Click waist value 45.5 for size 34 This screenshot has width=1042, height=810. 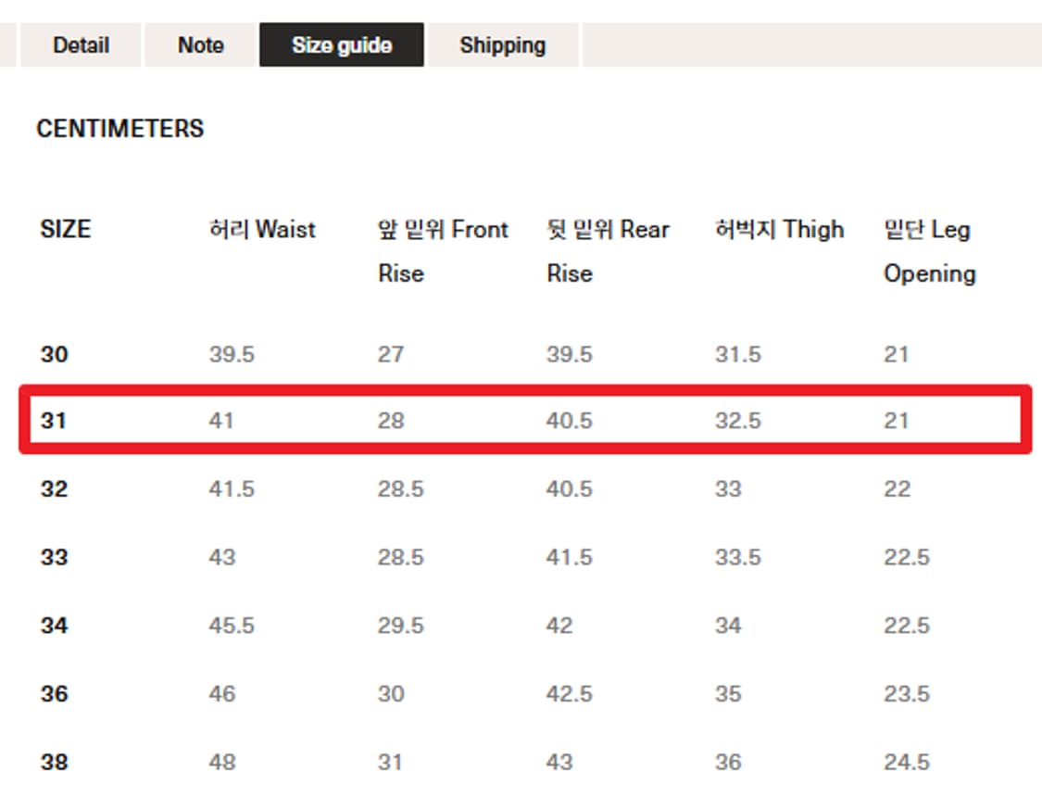(x=232, y=626)
